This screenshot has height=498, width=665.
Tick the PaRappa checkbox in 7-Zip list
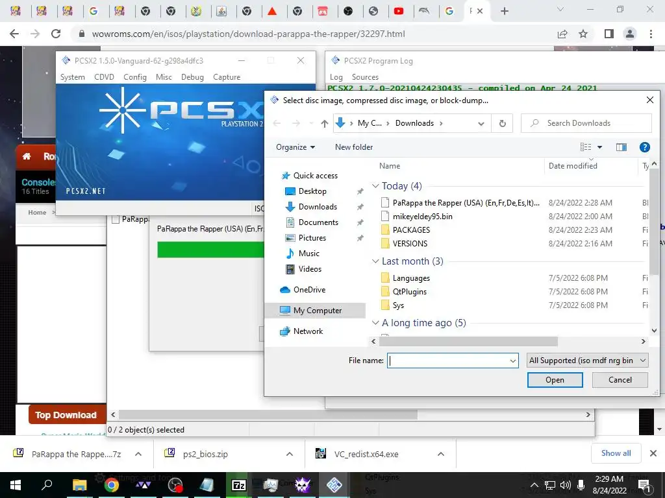(116, 219)
